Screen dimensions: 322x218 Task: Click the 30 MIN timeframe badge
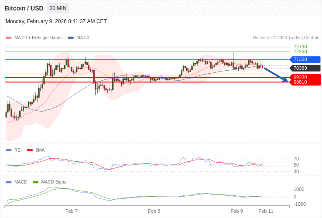pyautogui.click(x=58, y=8)
